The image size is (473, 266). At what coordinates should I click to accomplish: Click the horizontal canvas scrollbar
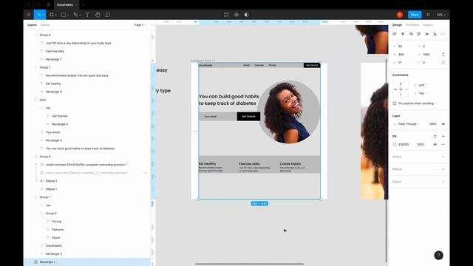(249, 264)
